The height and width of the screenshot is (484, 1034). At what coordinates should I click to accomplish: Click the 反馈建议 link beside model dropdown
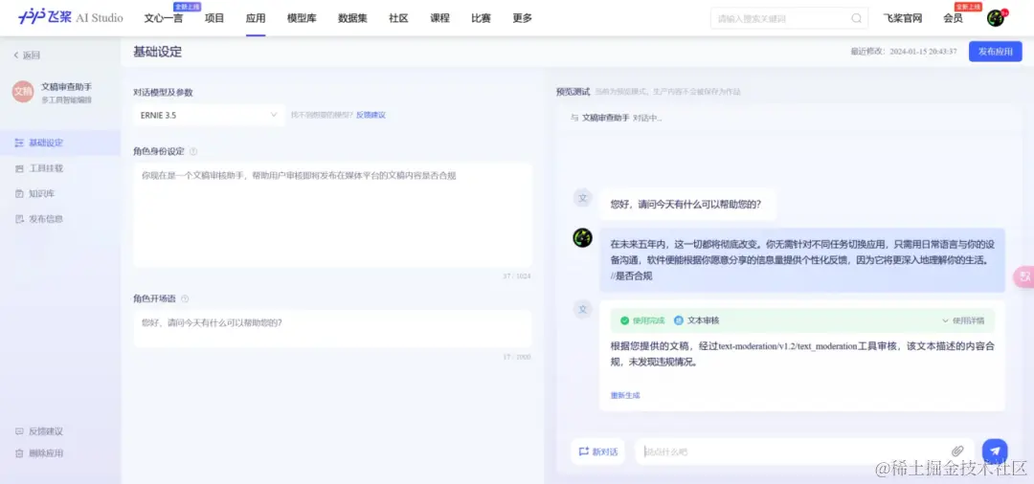(371, 115)
